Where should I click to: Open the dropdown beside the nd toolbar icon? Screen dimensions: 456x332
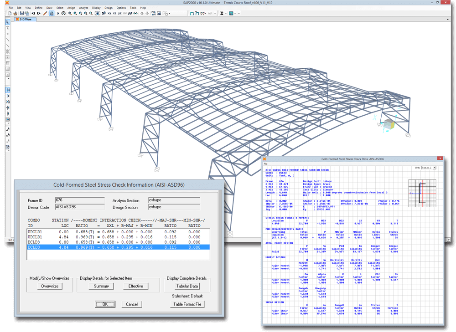pyautogui.click(x=215, y=13)
